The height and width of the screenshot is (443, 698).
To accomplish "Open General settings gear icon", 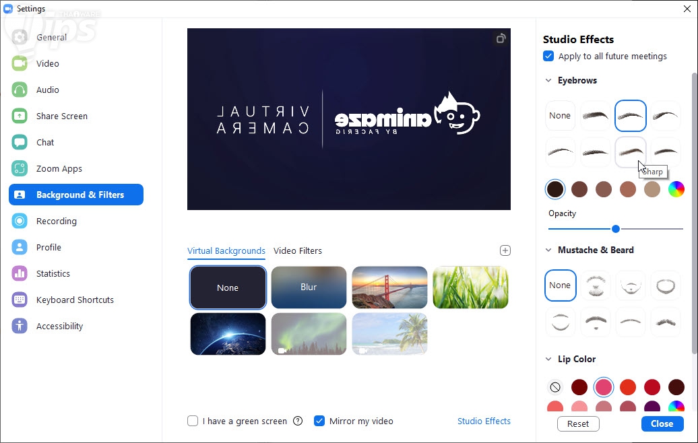I will tap(20, 37).
